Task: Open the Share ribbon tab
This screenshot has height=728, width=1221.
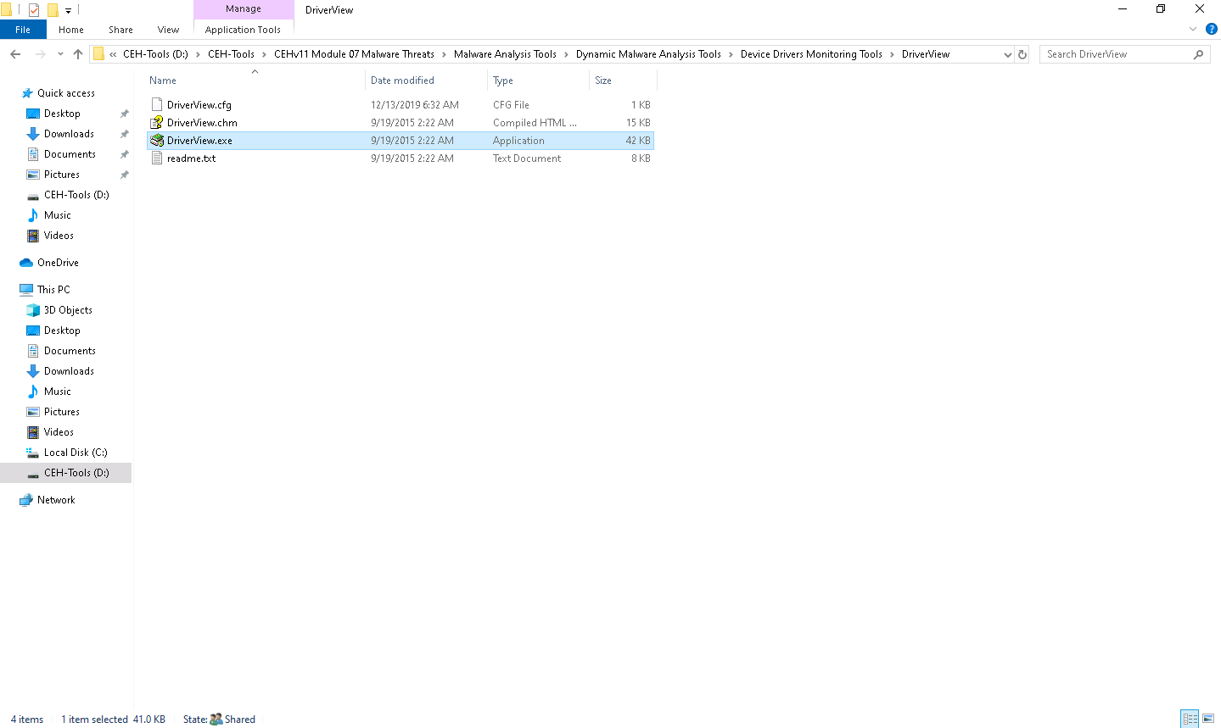Action: (120, 30)
